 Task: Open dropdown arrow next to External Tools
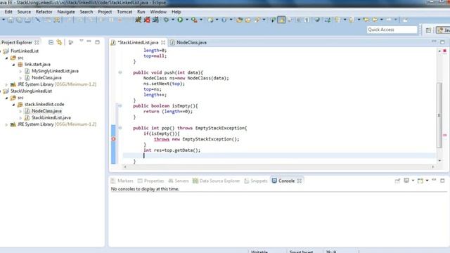point(201,20)
